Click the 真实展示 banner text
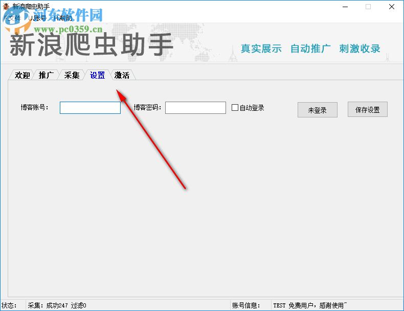This screenshot has height=311, width=404. (261, 49)
